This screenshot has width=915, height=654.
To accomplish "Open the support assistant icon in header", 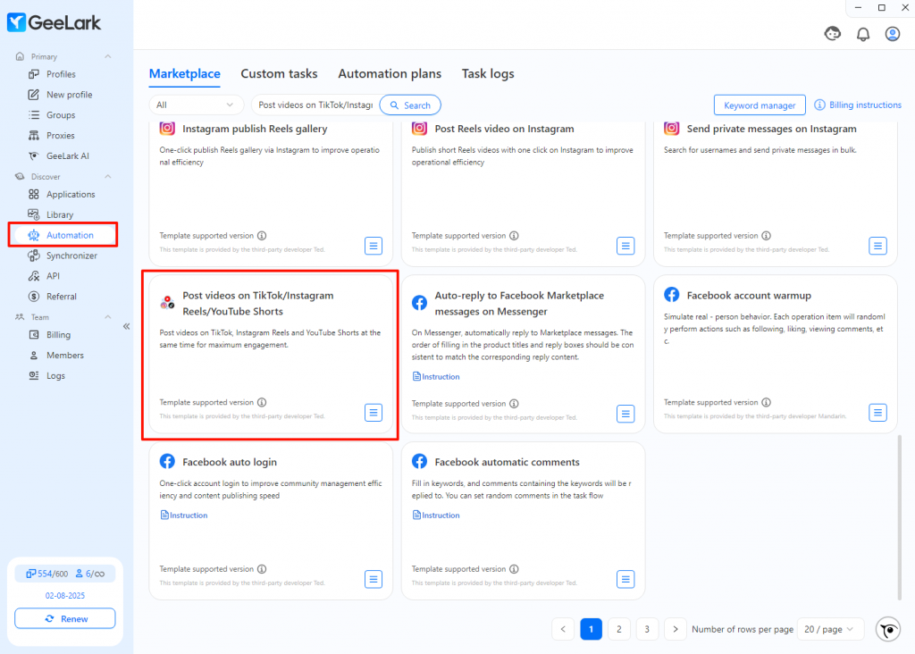I will point(833,34).
